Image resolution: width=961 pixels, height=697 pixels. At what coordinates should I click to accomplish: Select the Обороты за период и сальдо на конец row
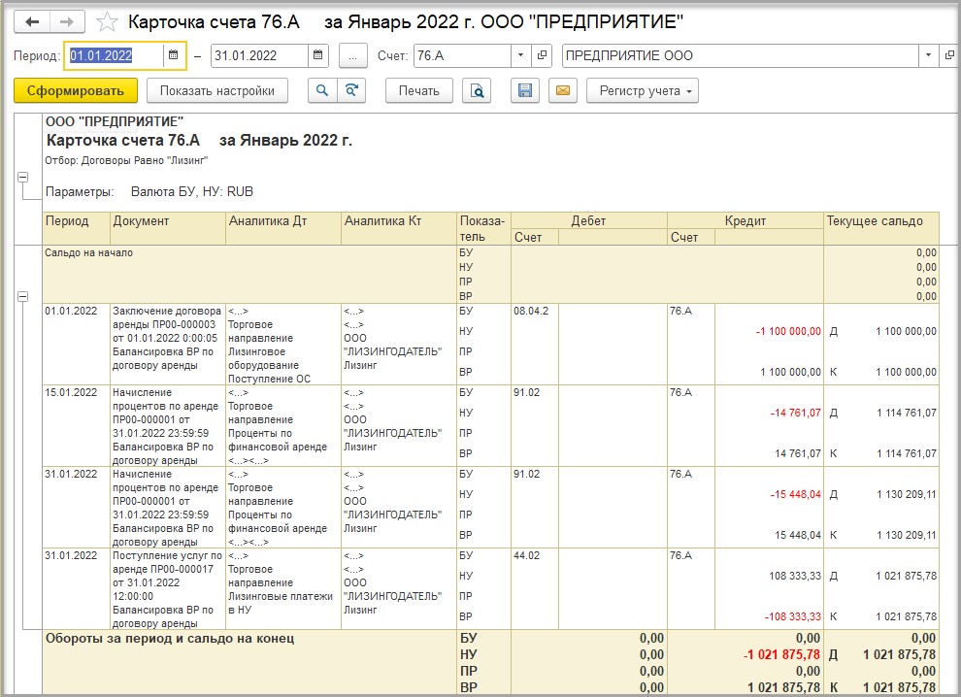(x=490, y=663)
